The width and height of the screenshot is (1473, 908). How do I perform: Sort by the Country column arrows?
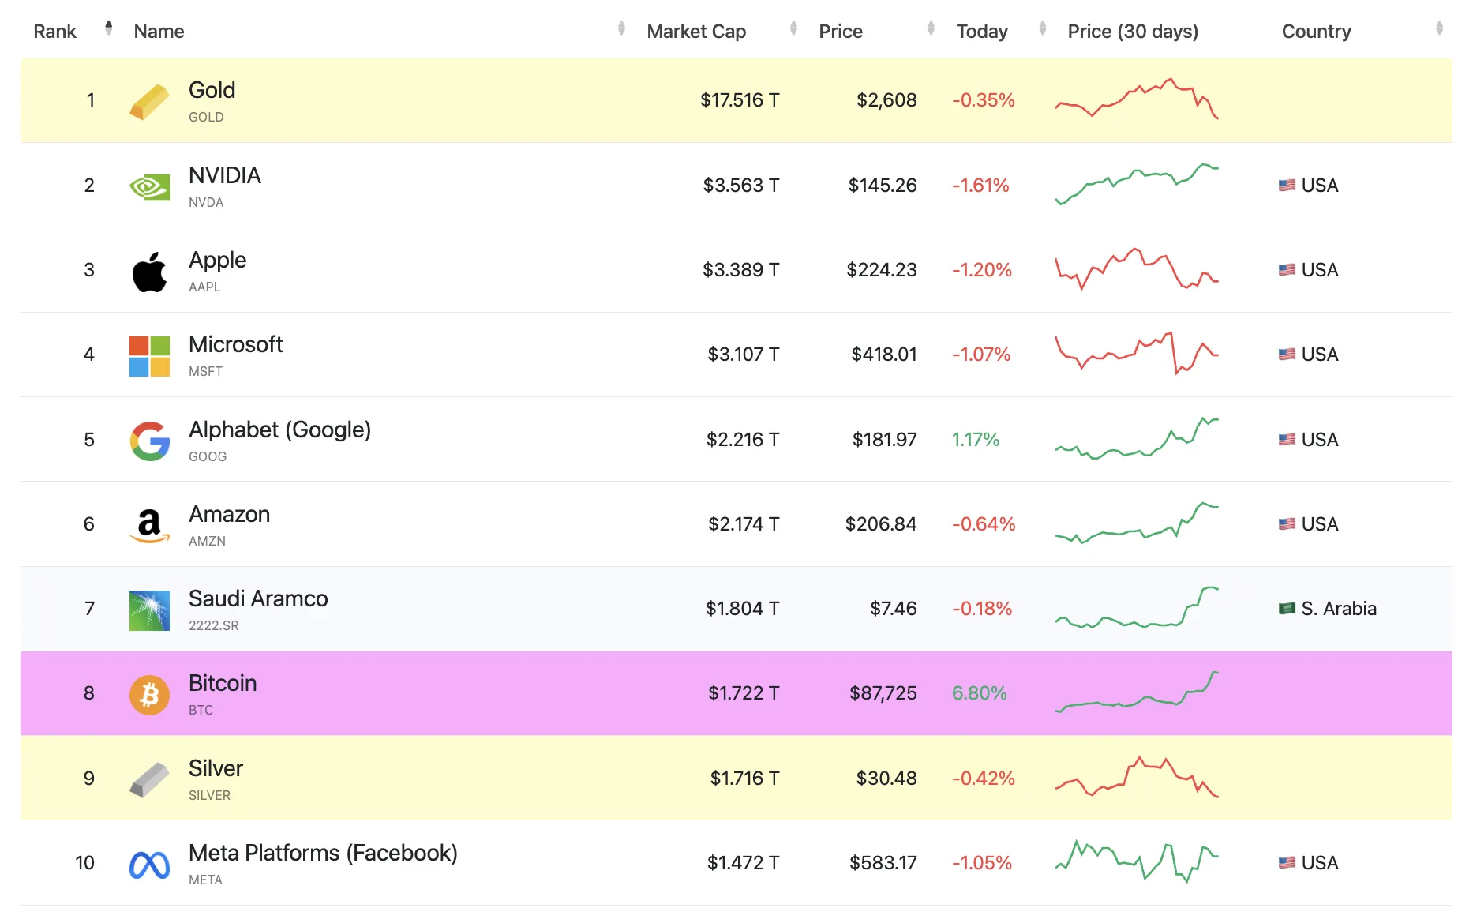coord(1439,28)
